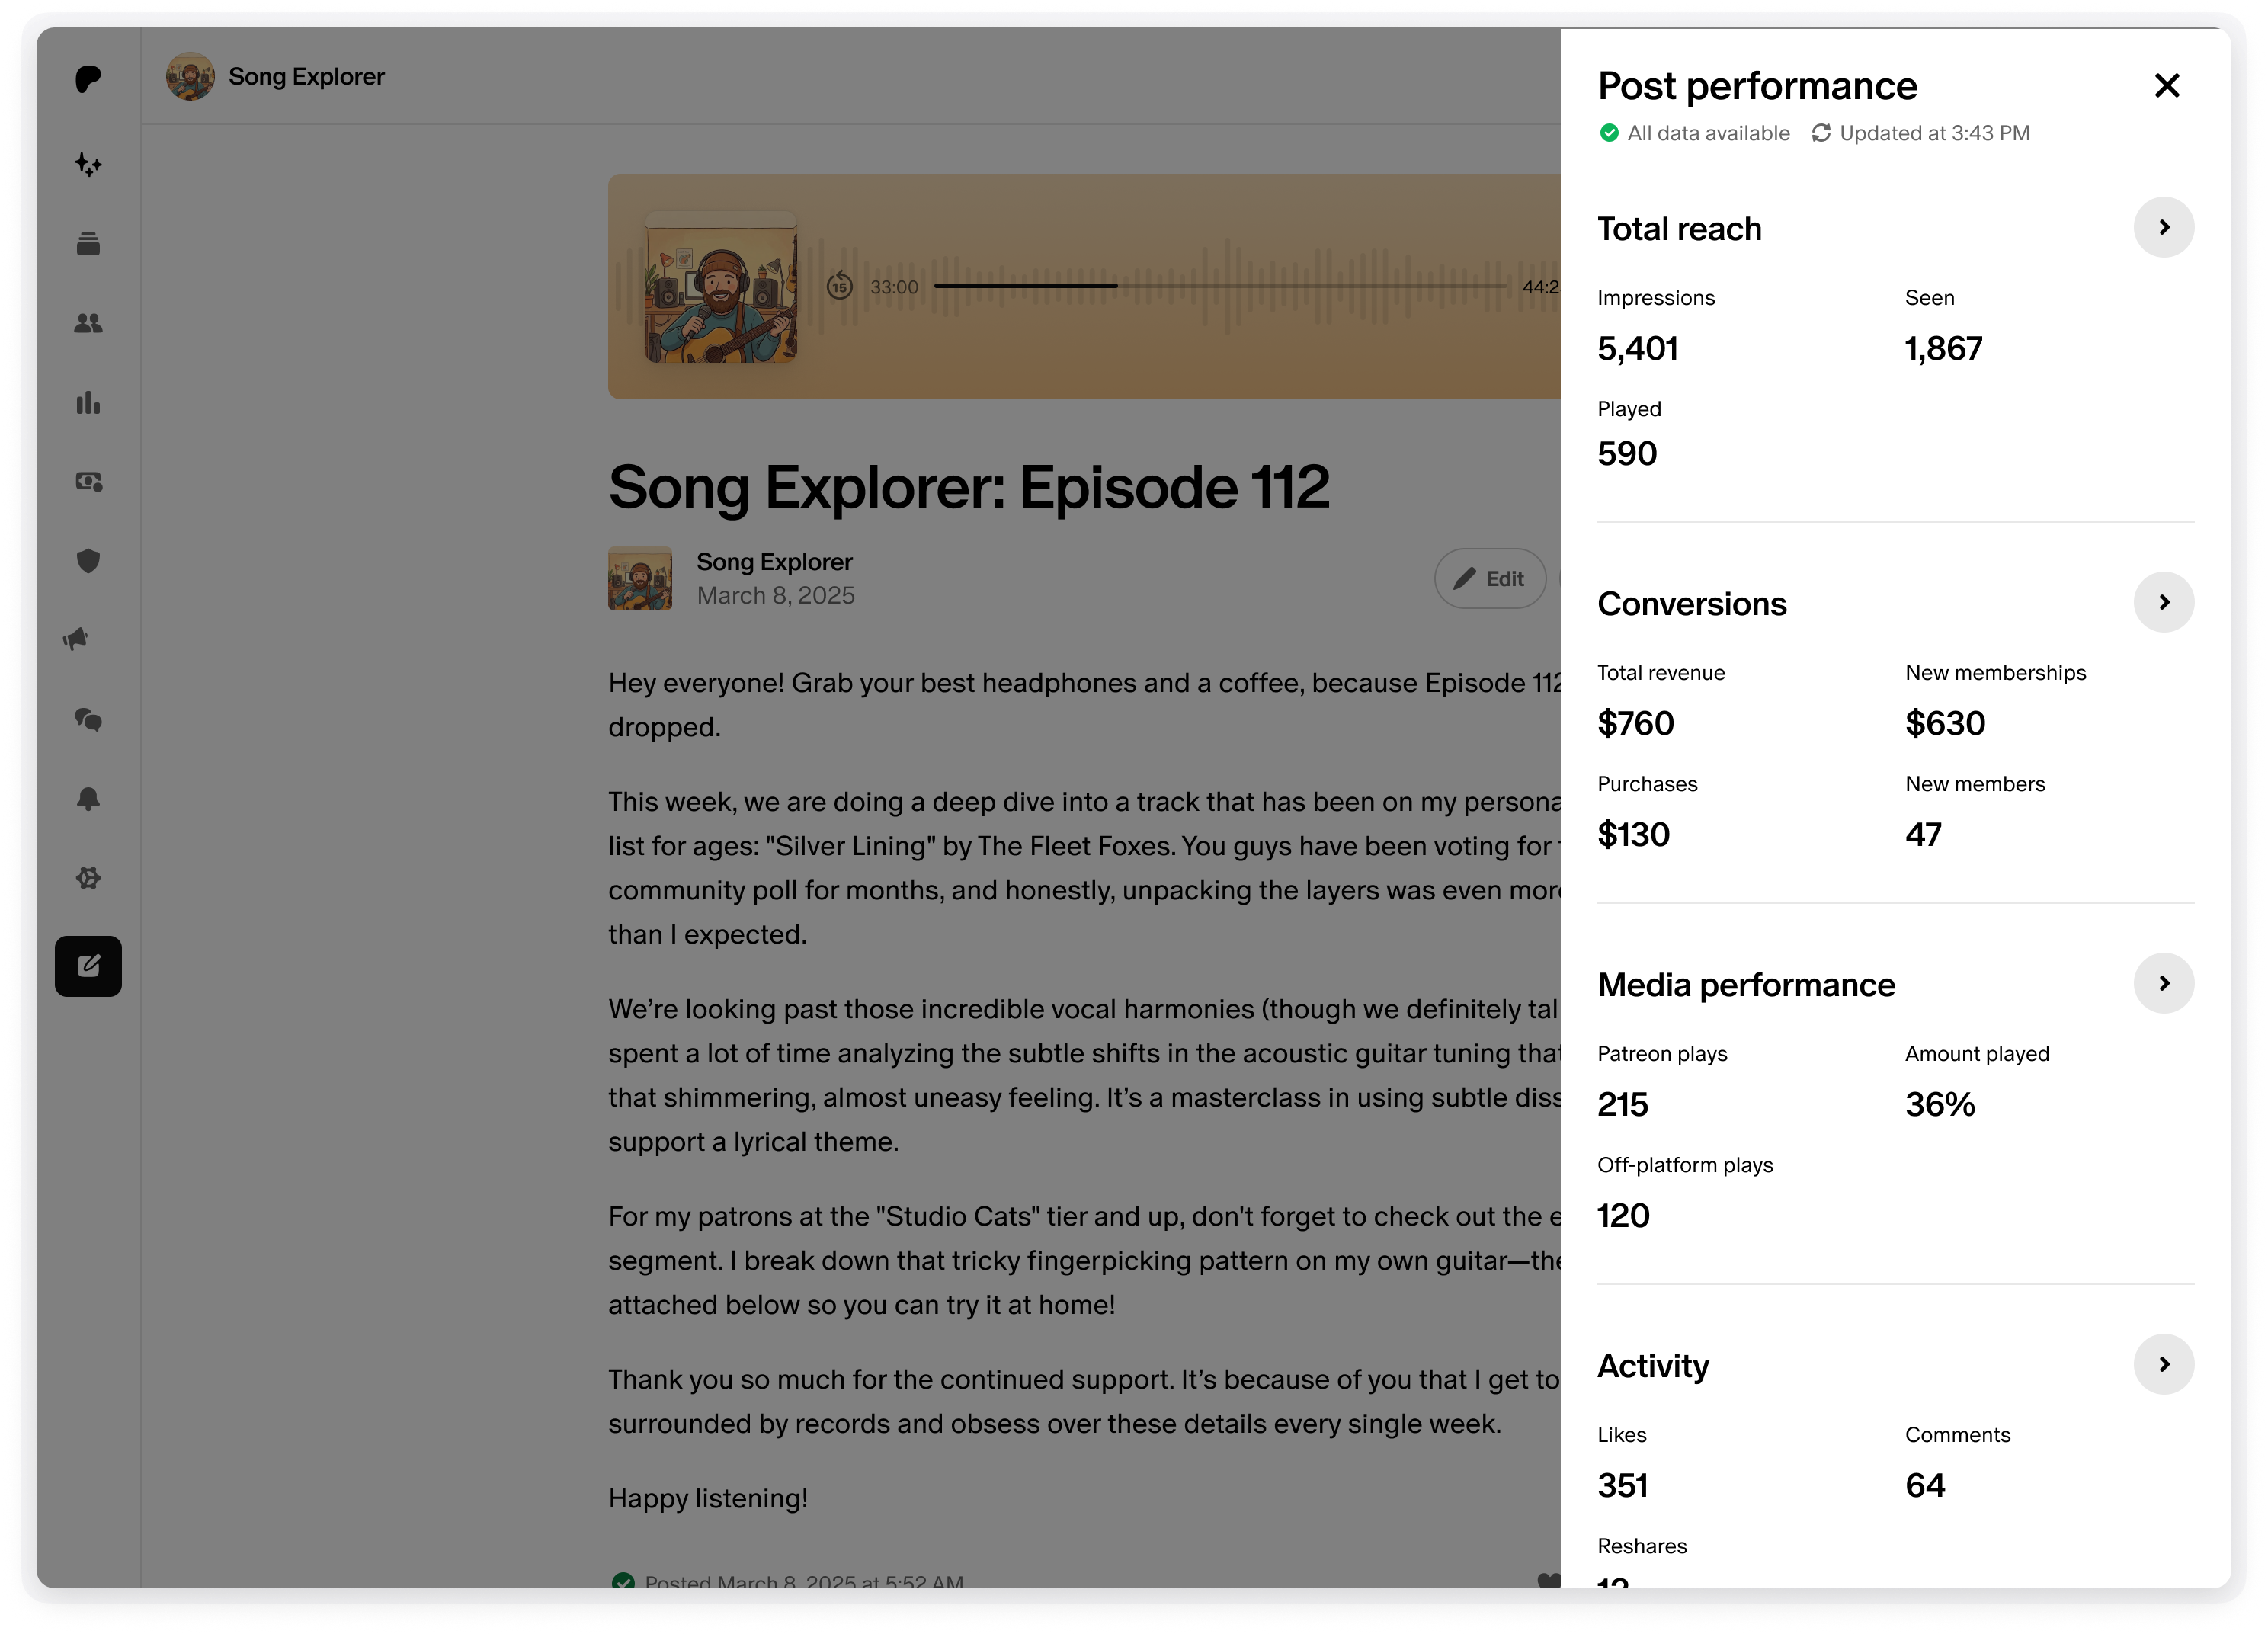Click the Purchases value $130
The image size is (2268, 1634).
pos(1634,834)
